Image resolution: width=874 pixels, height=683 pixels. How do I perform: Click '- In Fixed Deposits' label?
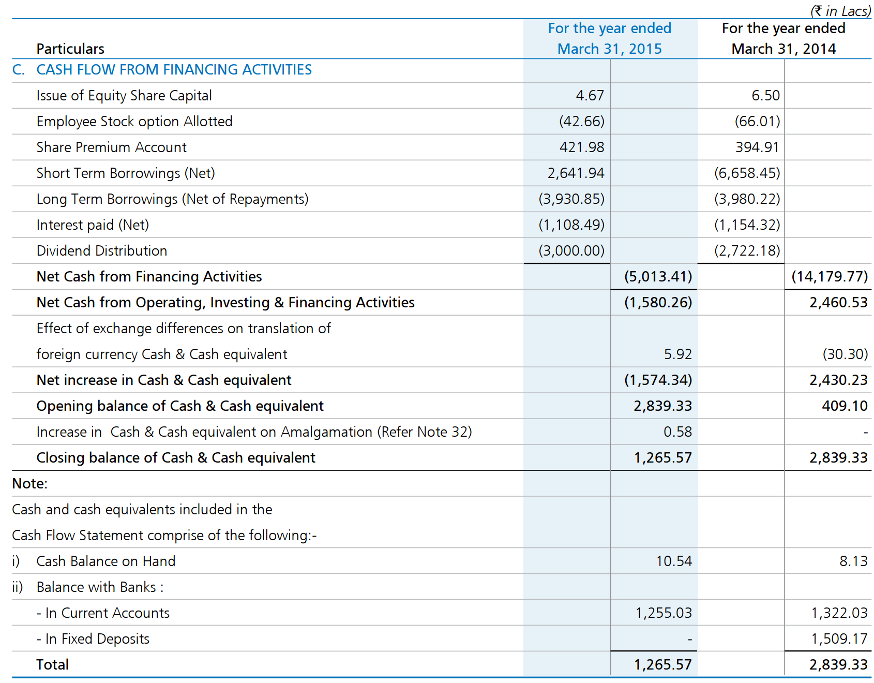(93, 639)
